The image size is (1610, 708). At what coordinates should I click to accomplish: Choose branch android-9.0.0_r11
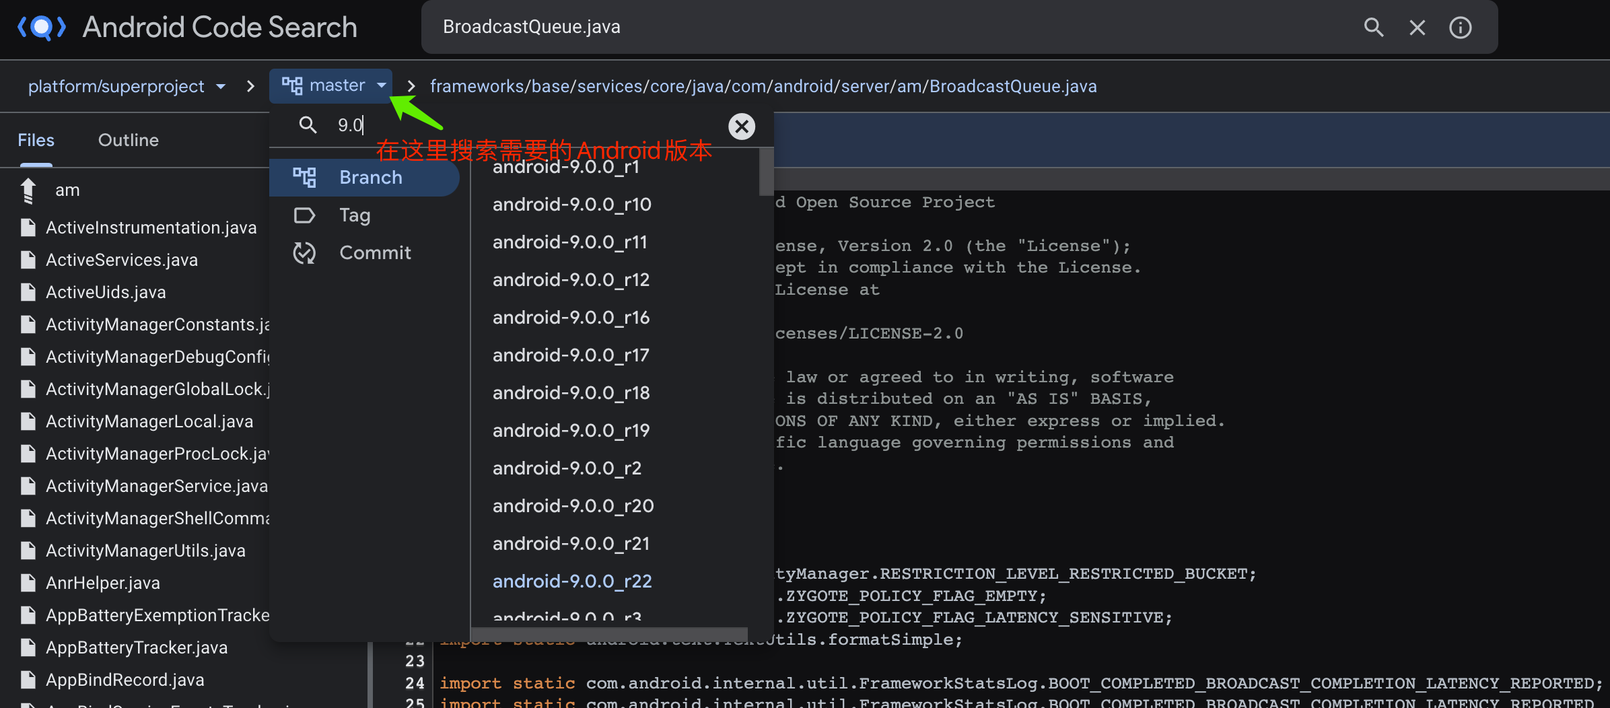[569, 242]
